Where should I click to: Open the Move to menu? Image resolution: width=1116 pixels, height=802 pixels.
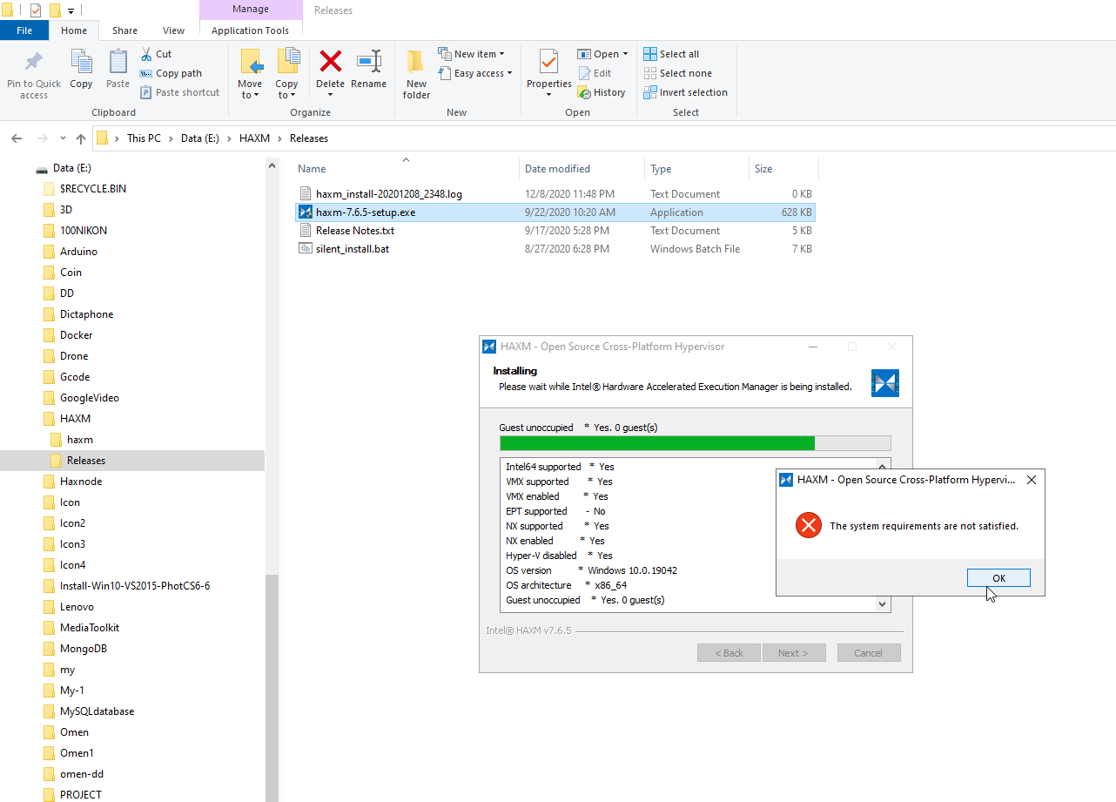coord(250,74)
